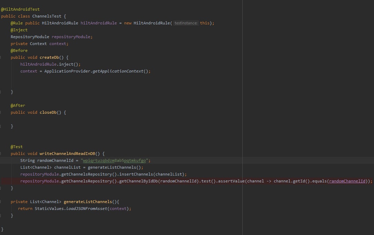Select the closeDb method name
Viewport: 374px width, 235px height.
click(48, 112)
